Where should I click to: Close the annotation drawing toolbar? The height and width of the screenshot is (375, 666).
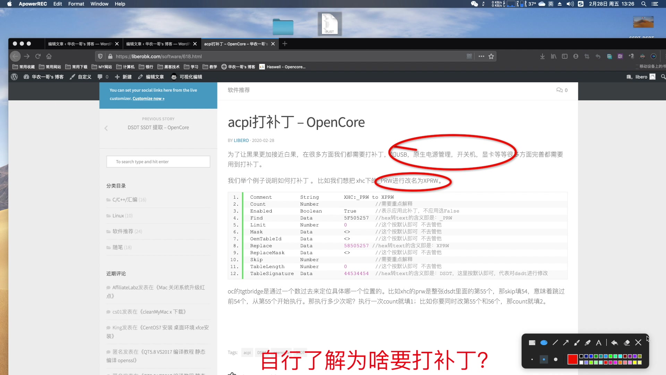click(x=638, y=343)
